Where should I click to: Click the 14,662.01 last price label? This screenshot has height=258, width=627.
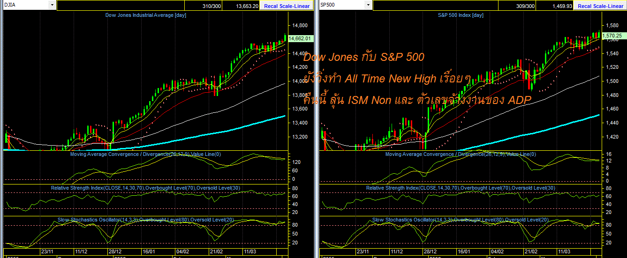tap(301, 38)
